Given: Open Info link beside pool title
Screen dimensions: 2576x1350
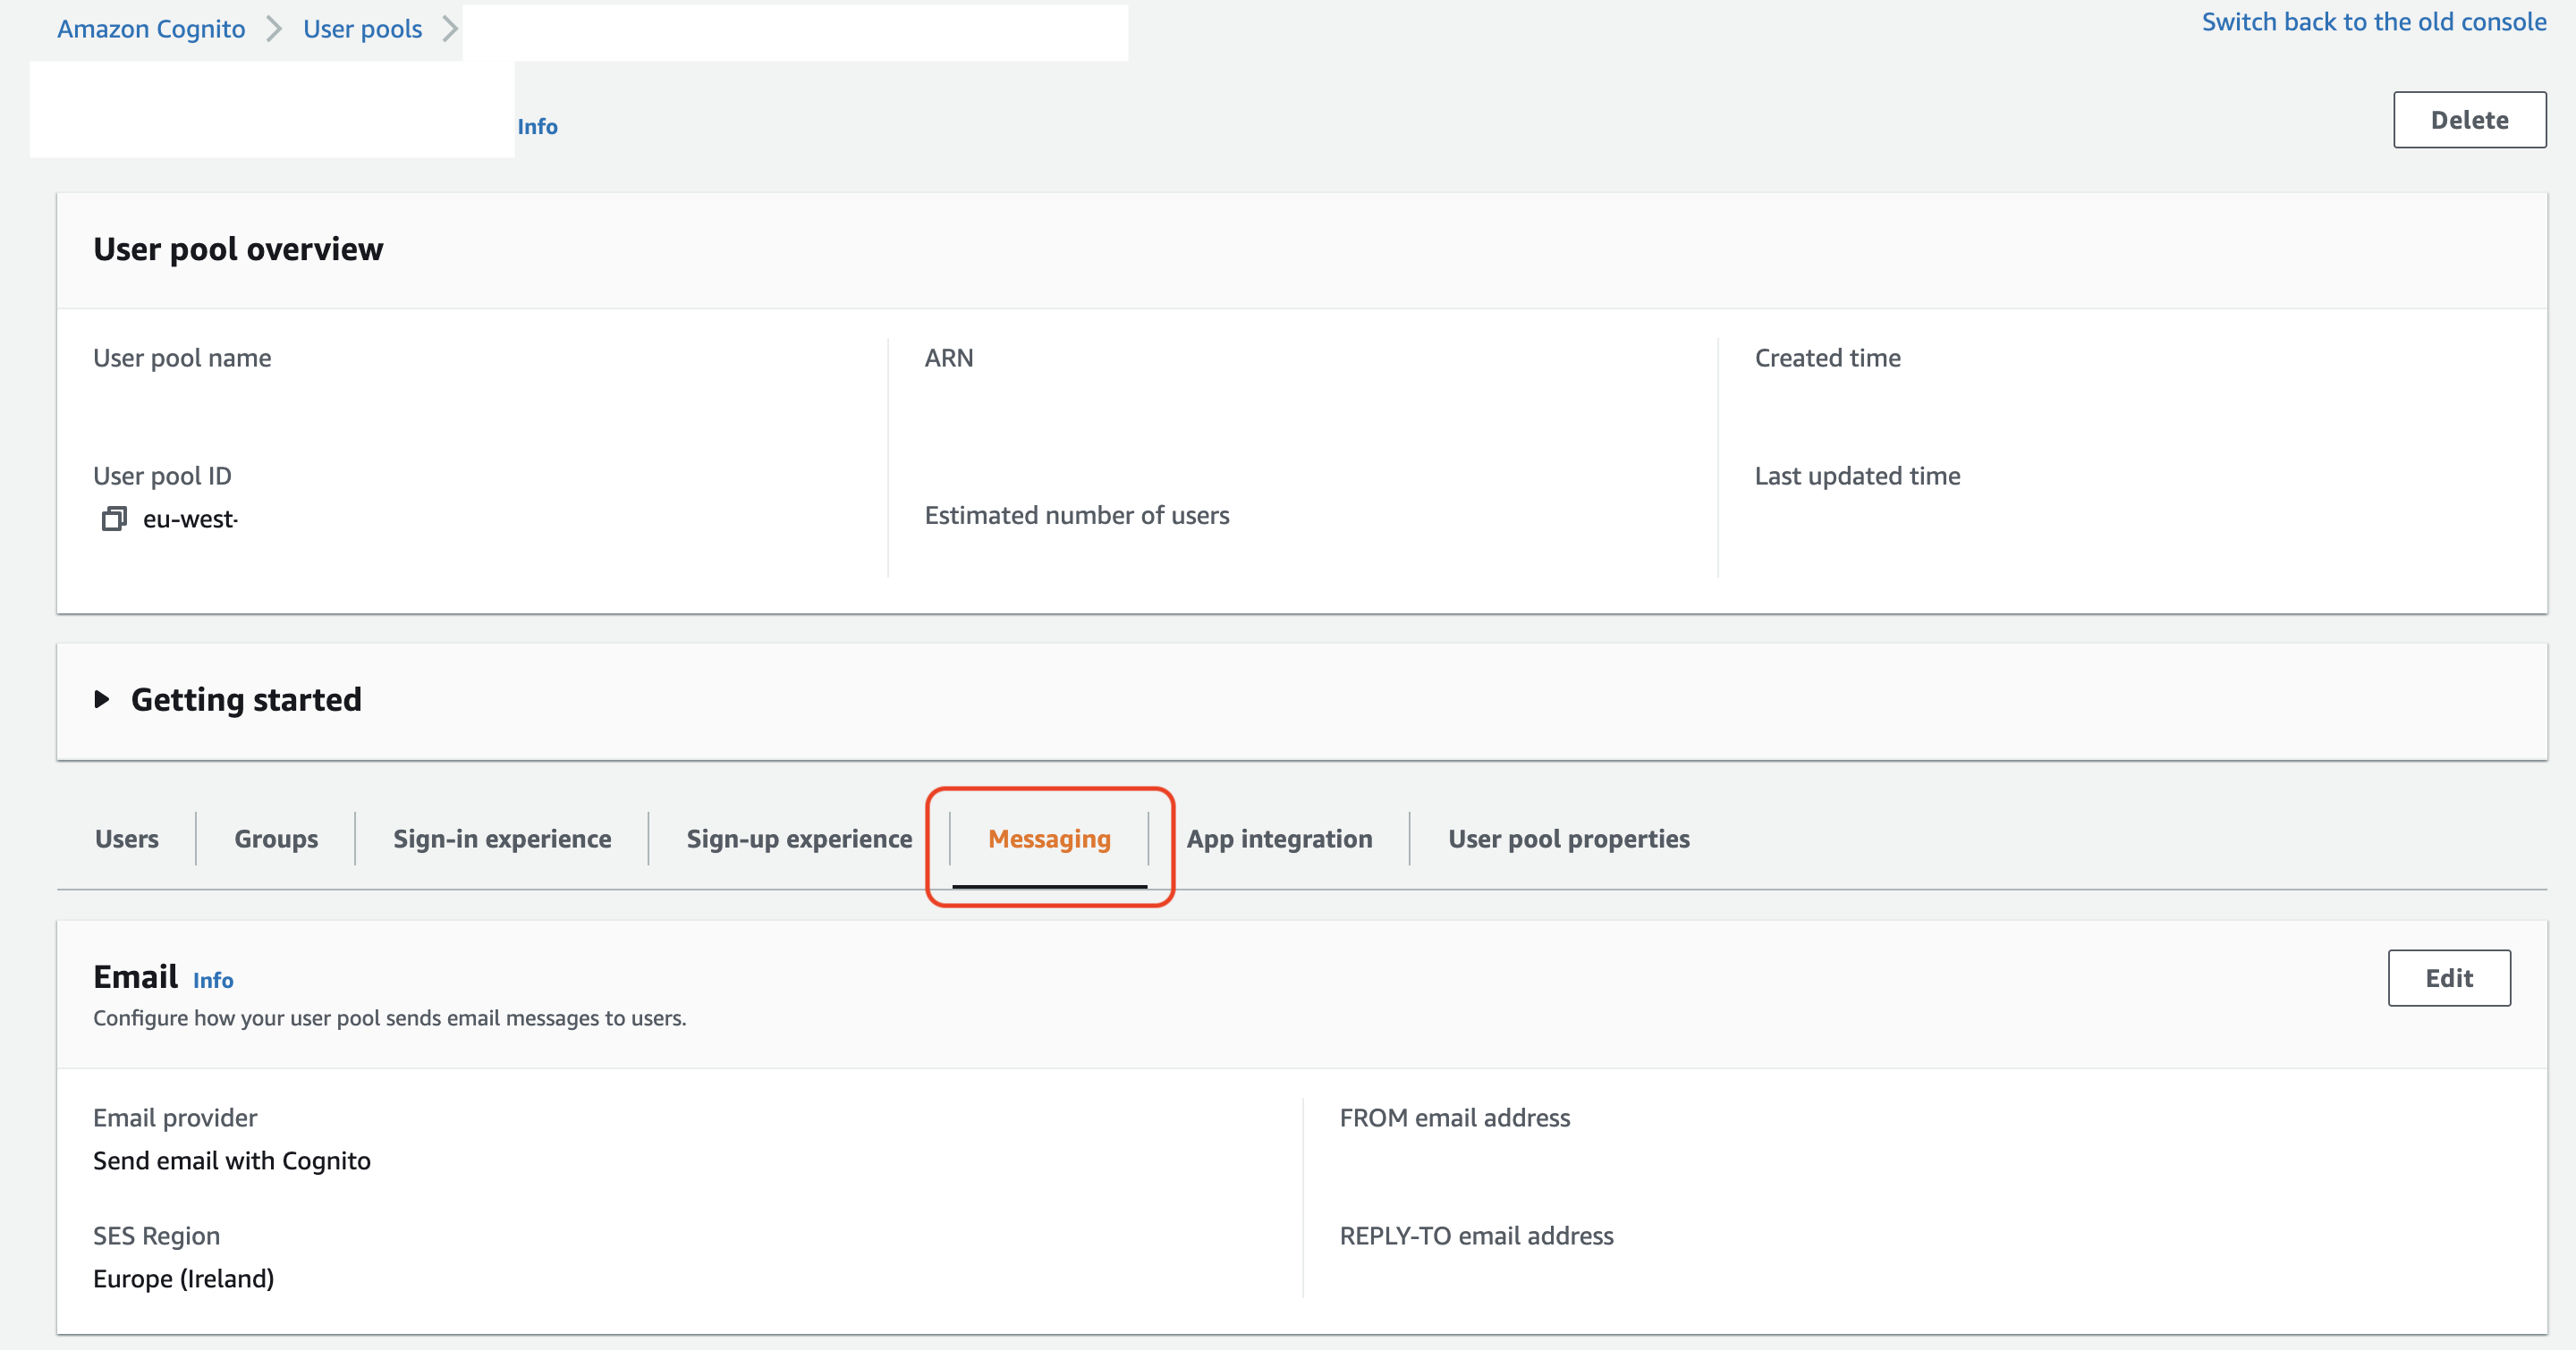Looking at the screenshot, I should pyautogui.click(x=537, y=127).
